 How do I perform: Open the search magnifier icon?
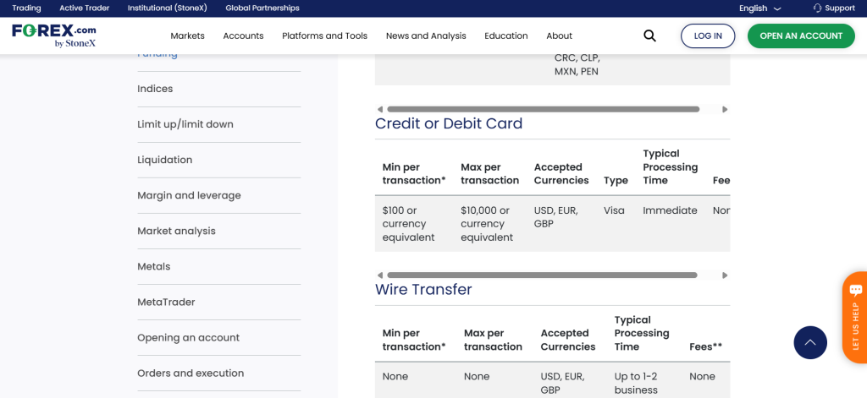(649, 35)
